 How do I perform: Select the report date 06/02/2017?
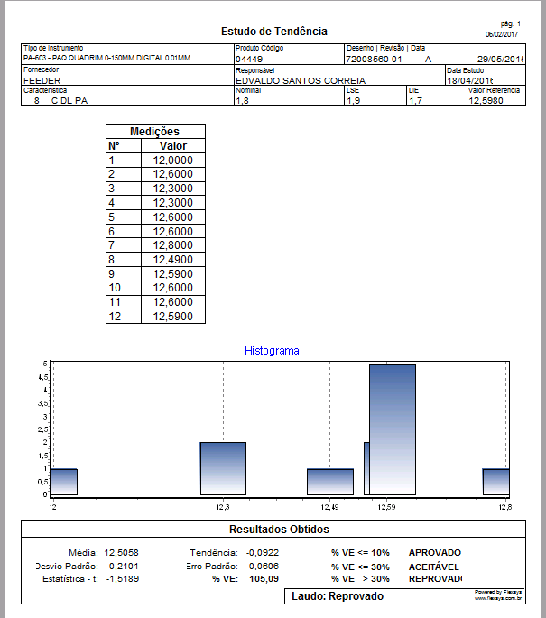[502, 34]
